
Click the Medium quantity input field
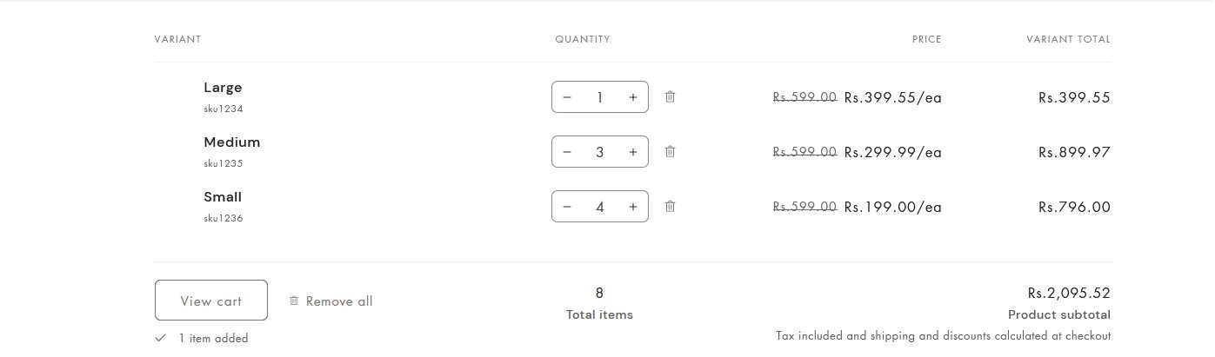coord(600,152)
